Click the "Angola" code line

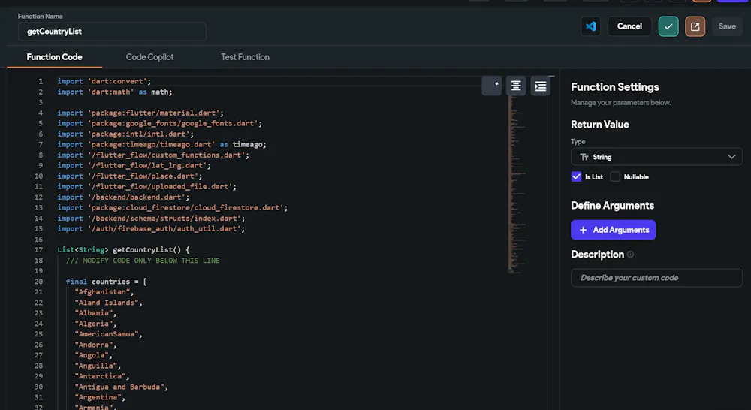point(93,355)
